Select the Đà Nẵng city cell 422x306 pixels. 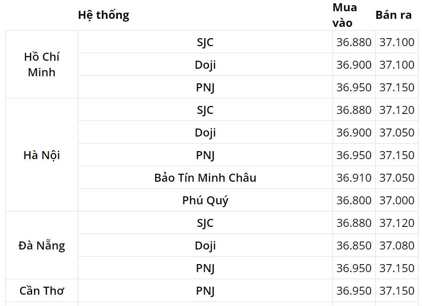(x=41, y=245)
